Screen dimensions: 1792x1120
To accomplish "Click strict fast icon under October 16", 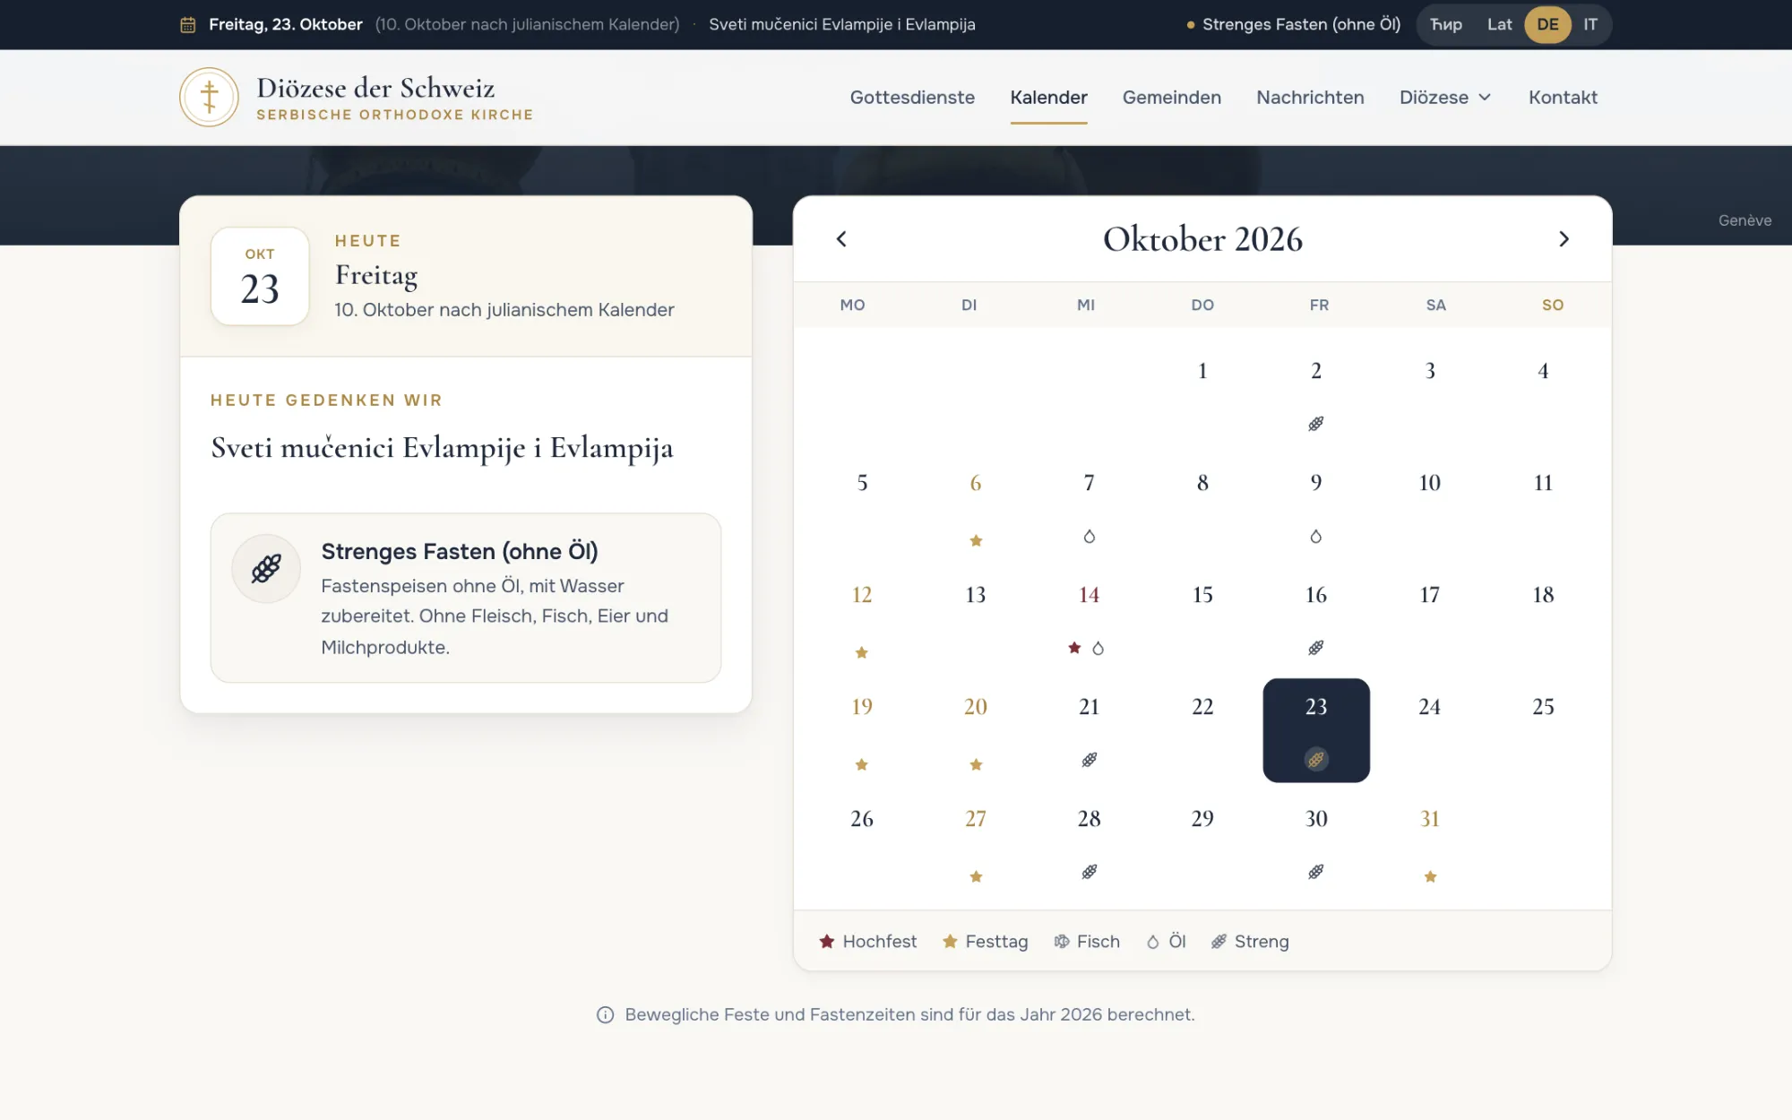I will pos(1316,647).
